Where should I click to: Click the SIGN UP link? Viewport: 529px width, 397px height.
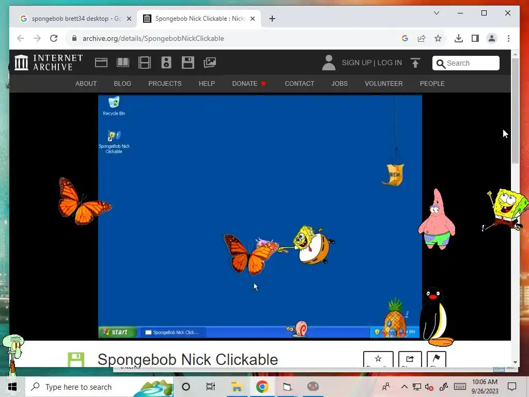(x=356, y=63)
